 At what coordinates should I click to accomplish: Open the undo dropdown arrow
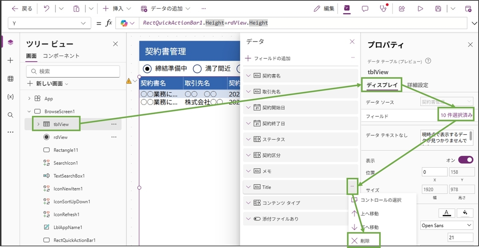61,8
